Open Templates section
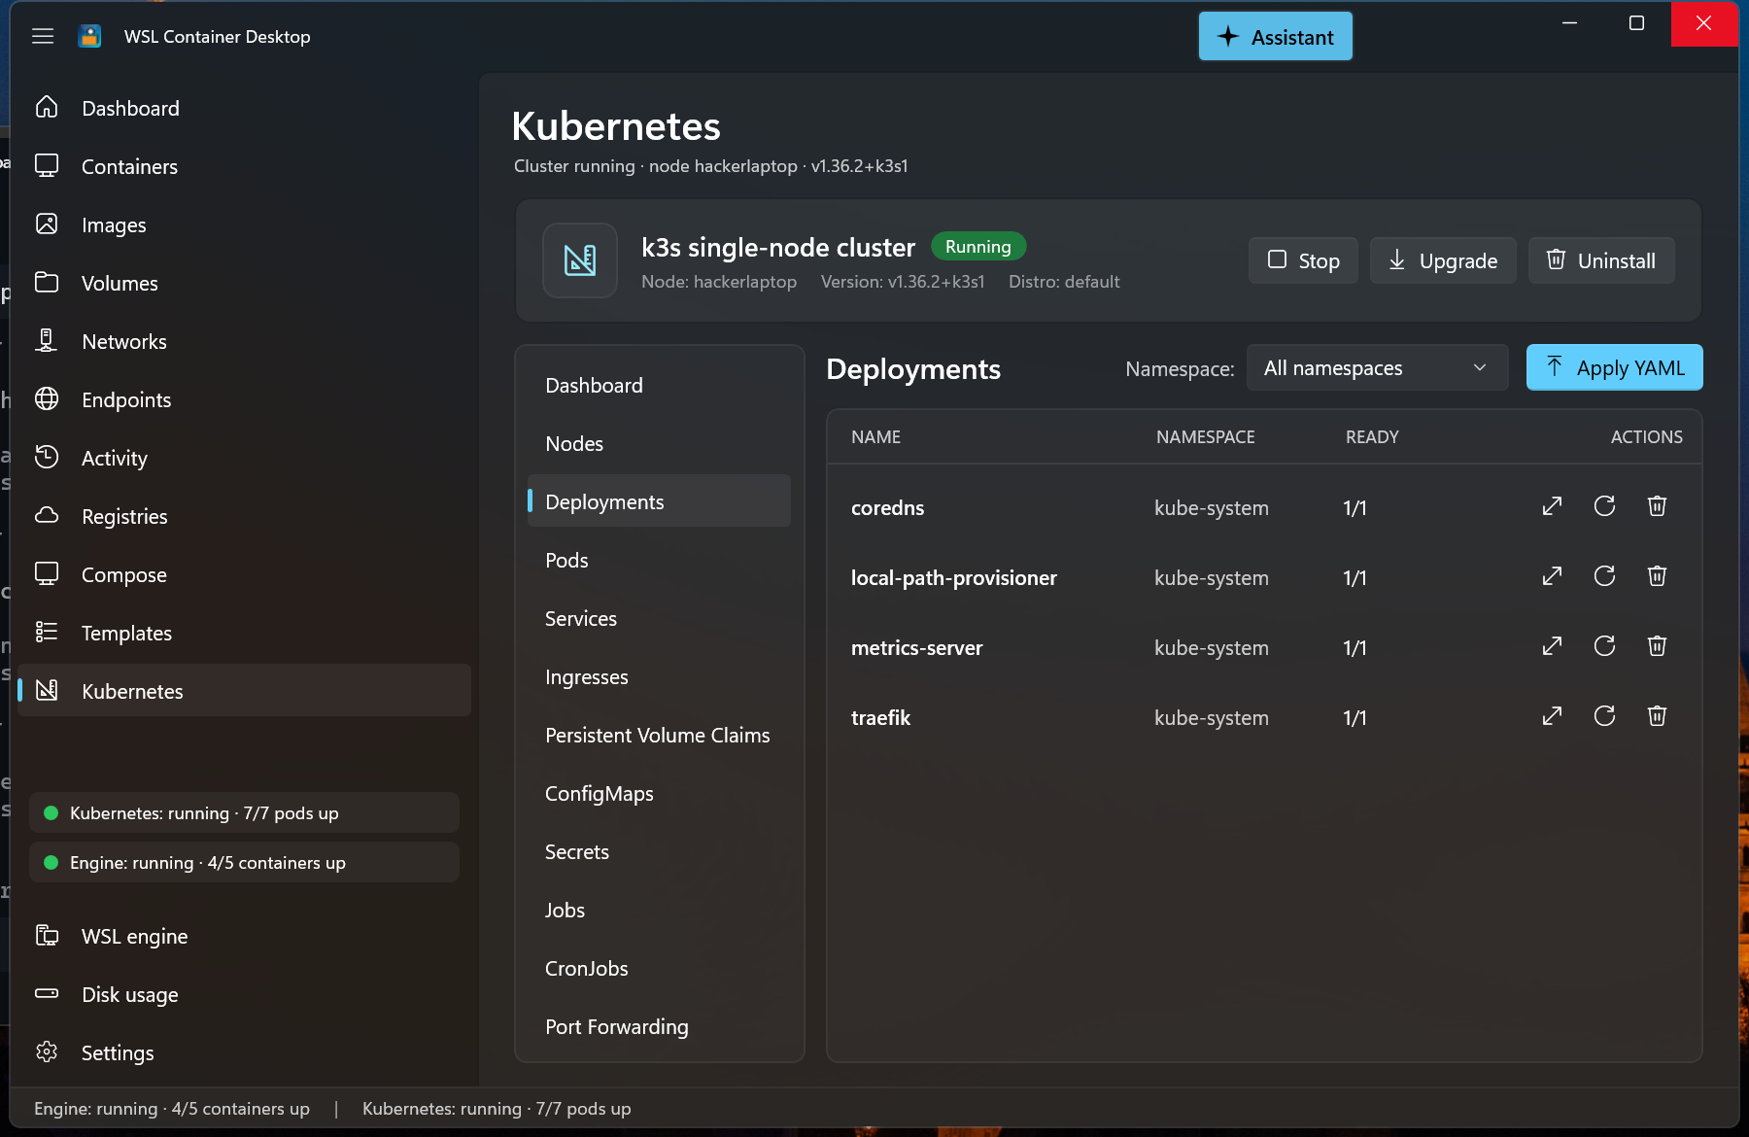 pyautogui.click(x=244, y=633)
